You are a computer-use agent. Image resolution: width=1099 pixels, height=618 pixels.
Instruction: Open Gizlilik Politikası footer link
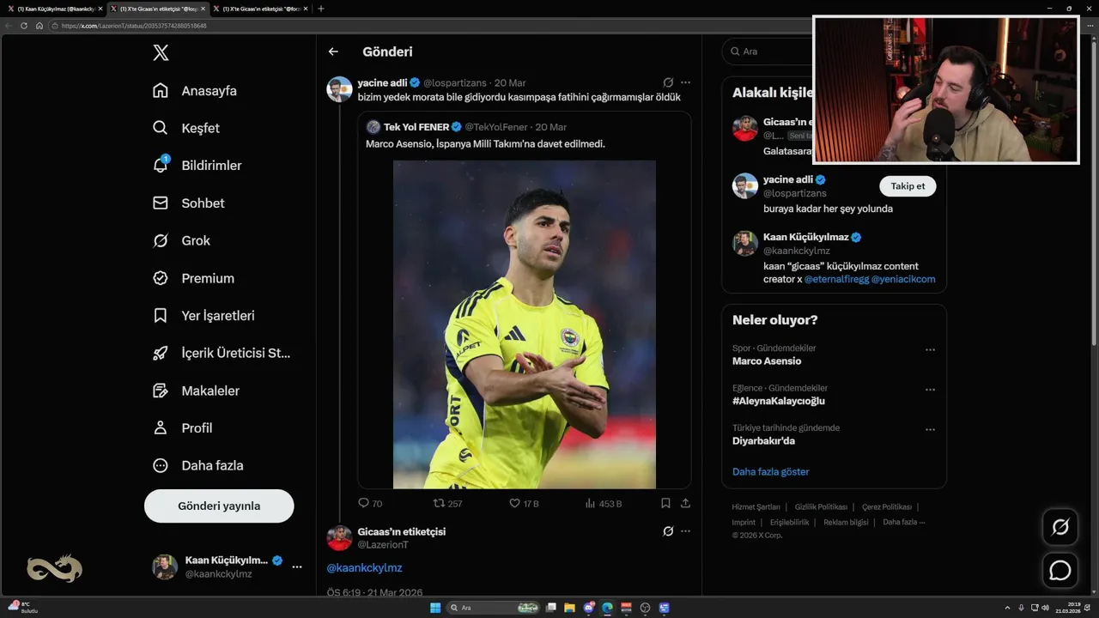click(x=821, y=507)
